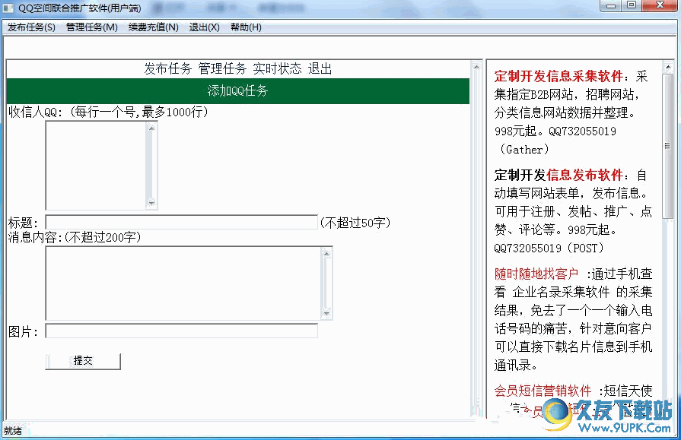This screenshot has width=681, height=440.
Task: Click down arrow of 收信人QQ scrollbar
Action: pos(151,203)
